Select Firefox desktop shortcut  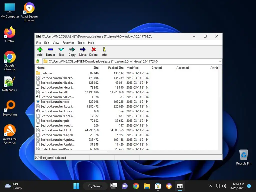[10, 34]
